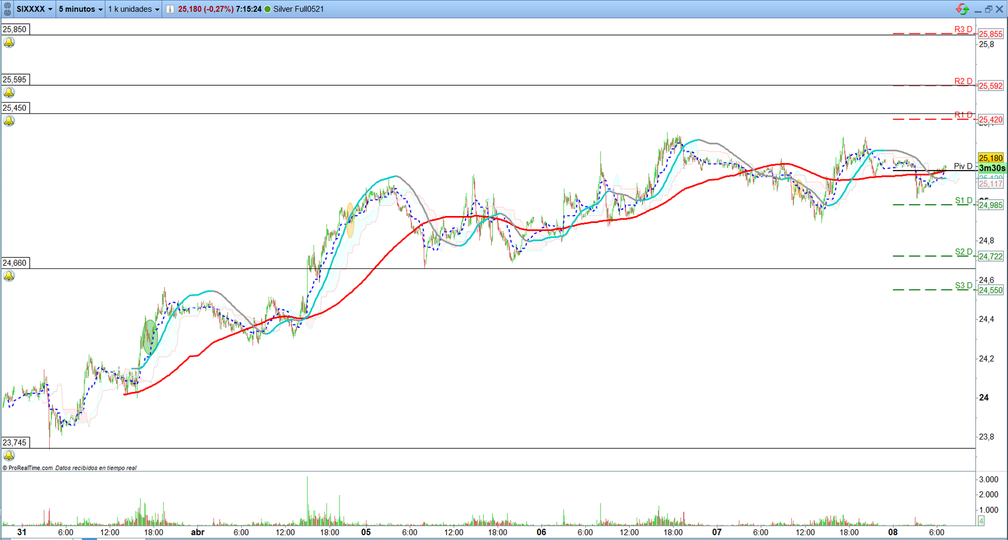1008x540 pixels.
Task: Click the 05 date label on time axis
Action: tap(366, 532)
